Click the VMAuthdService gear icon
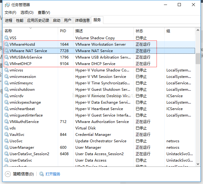The width and height of the screenshot is (203, 184). [6, 121]
